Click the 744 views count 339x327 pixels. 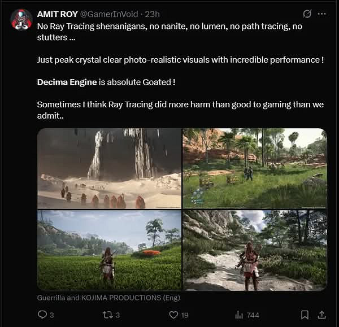click(x=253, y=315)
